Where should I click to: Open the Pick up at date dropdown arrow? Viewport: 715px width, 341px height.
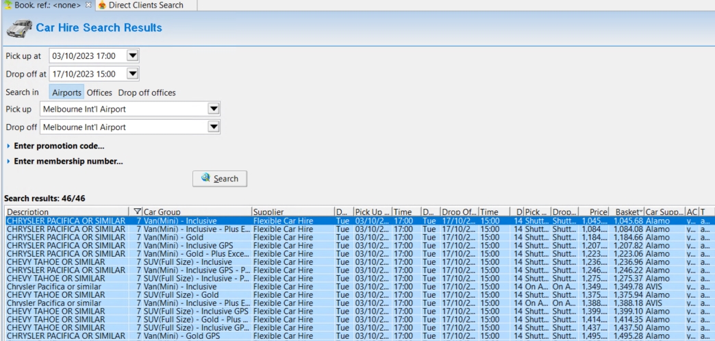point(132,56)
